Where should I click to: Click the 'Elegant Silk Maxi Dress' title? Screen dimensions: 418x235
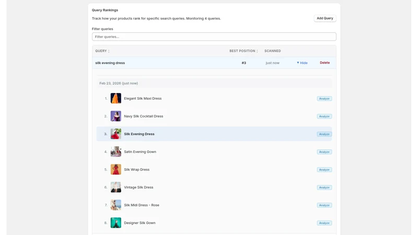[143, 98]
